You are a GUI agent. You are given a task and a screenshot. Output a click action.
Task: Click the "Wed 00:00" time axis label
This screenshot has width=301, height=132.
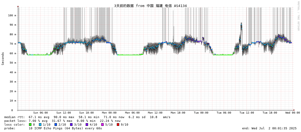(293, 113)
